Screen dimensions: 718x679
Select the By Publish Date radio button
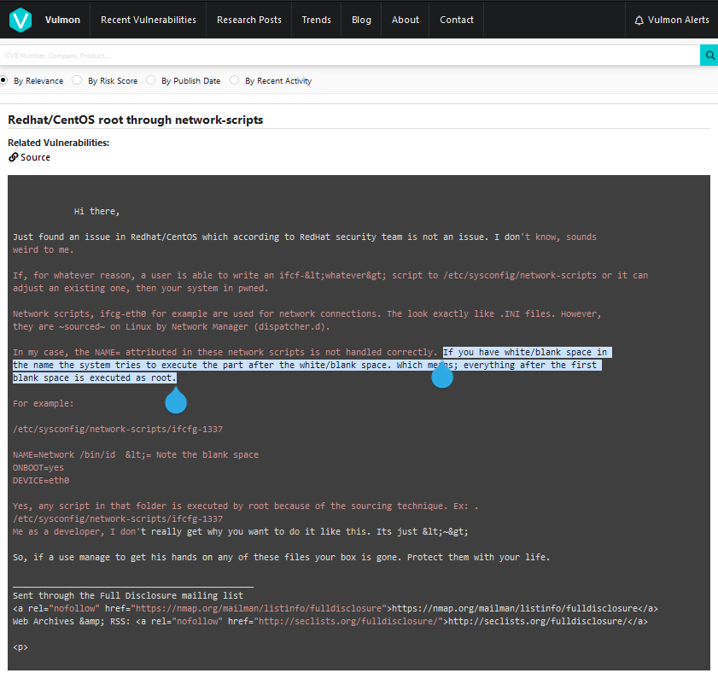pos(150,80)
